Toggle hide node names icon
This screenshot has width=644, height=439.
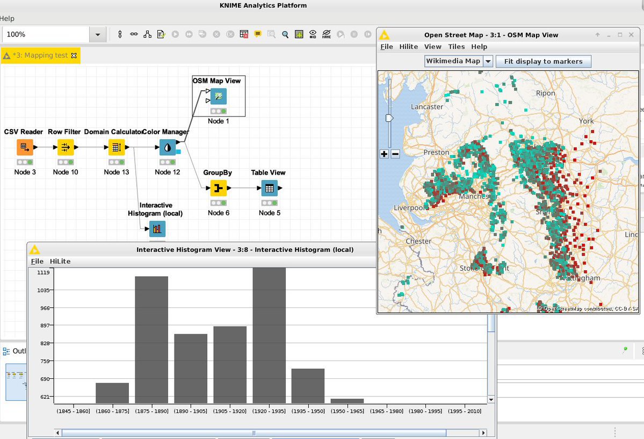point(327,34)
